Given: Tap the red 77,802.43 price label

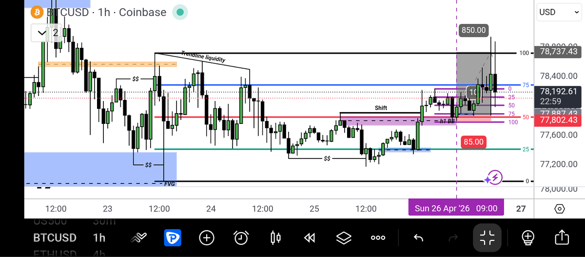Looking at the screenshot, I should click(558, 119).
